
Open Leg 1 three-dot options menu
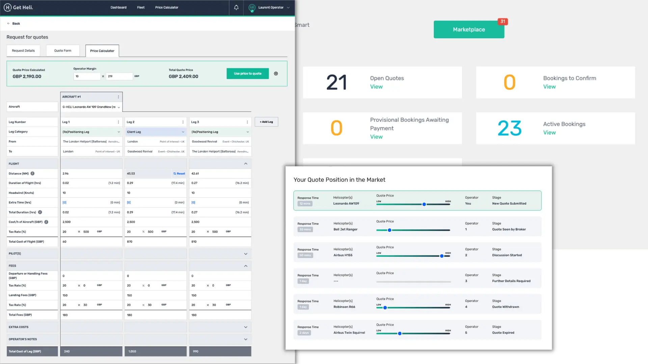(x=118, y=122)
